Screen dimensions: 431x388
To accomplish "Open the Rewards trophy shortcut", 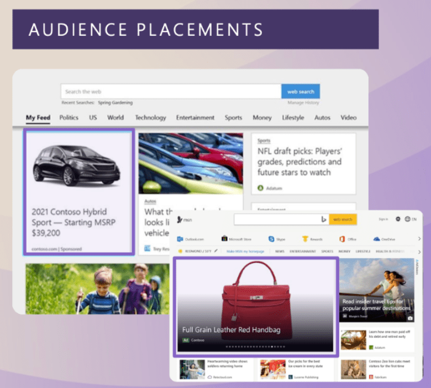I will (305, 239).
